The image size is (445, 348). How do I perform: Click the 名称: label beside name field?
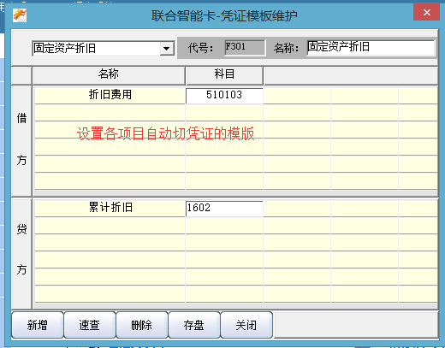286,48
